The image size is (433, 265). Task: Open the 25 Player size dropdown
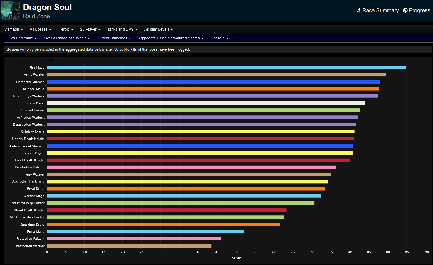click(90, 29)
